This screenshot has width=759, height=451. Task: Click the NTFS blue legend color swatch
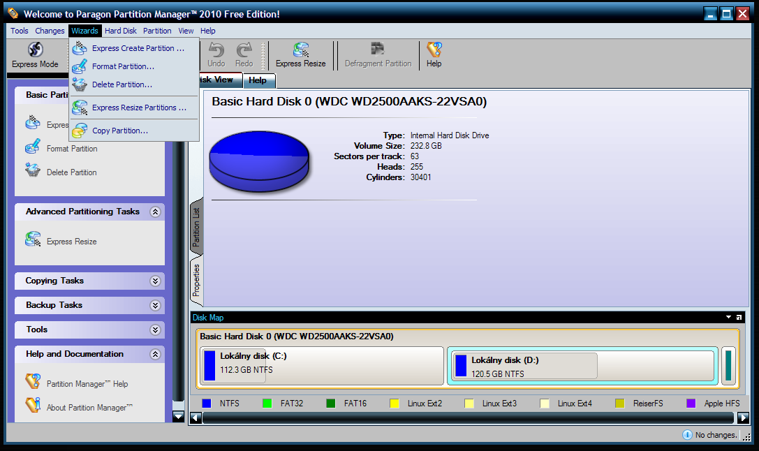[x=207, y=404]
